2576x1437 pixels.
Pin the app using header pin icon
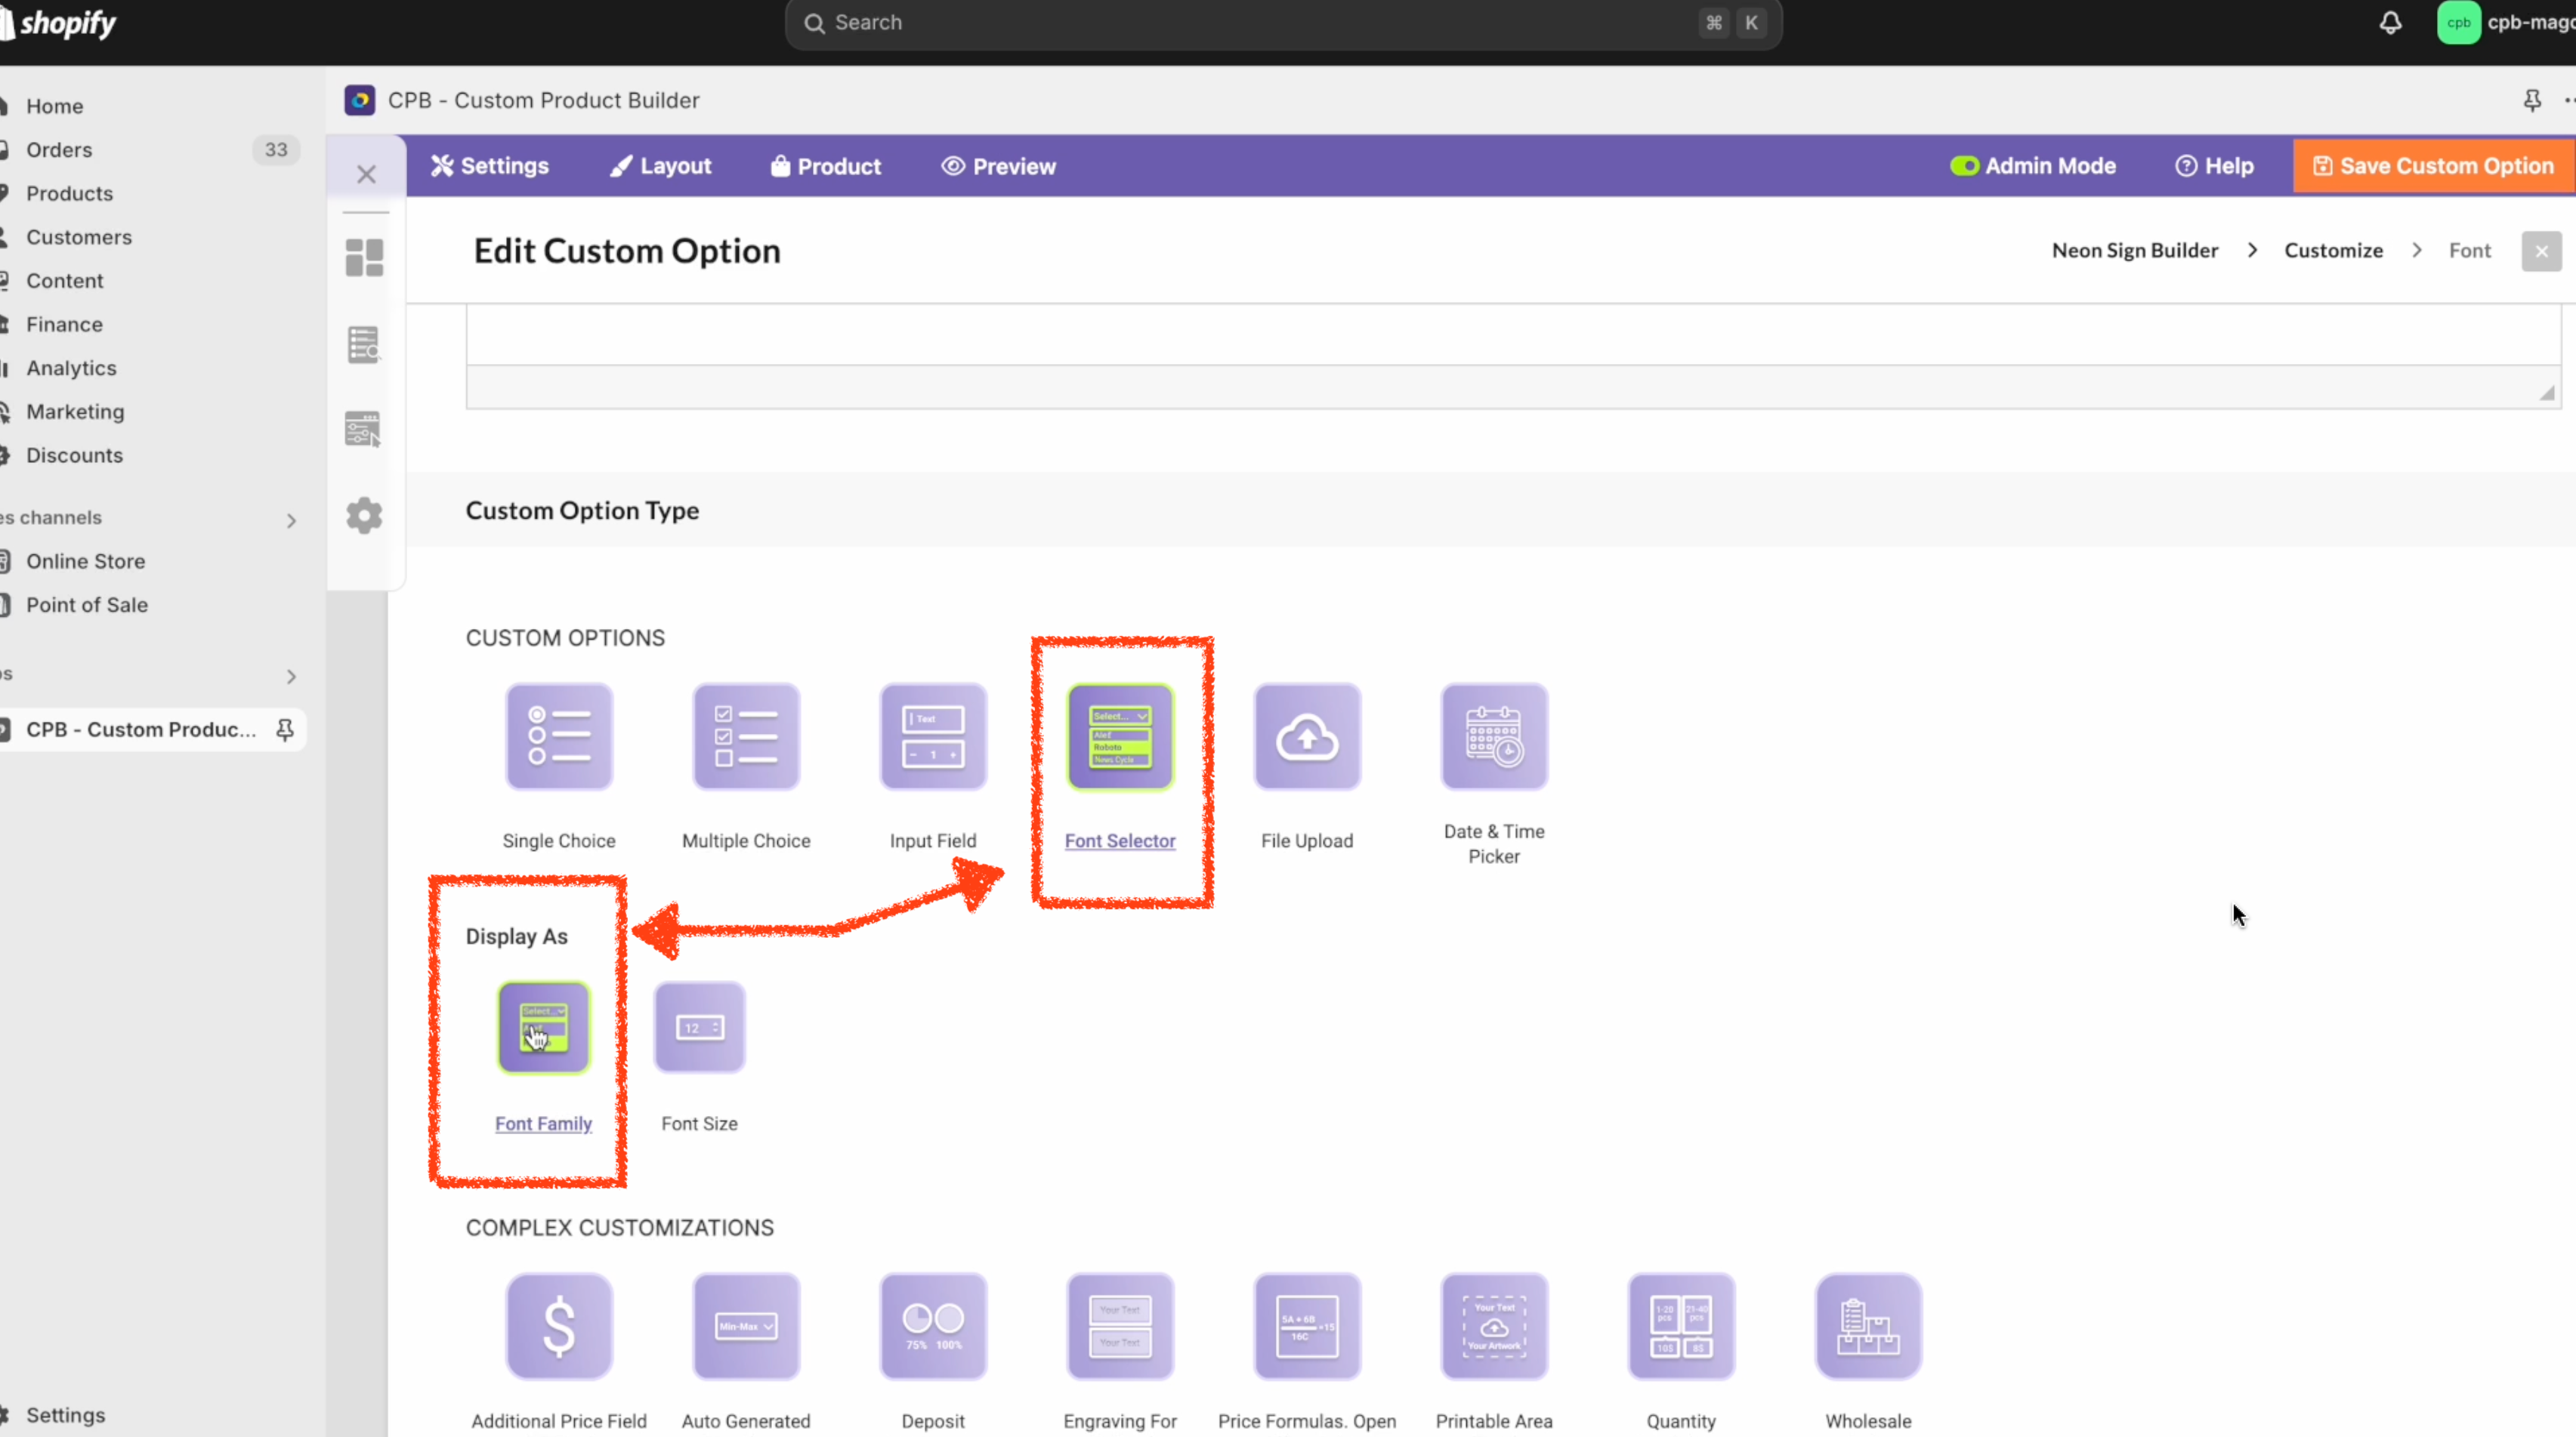pyautogui.click(x=2532, y=100)
